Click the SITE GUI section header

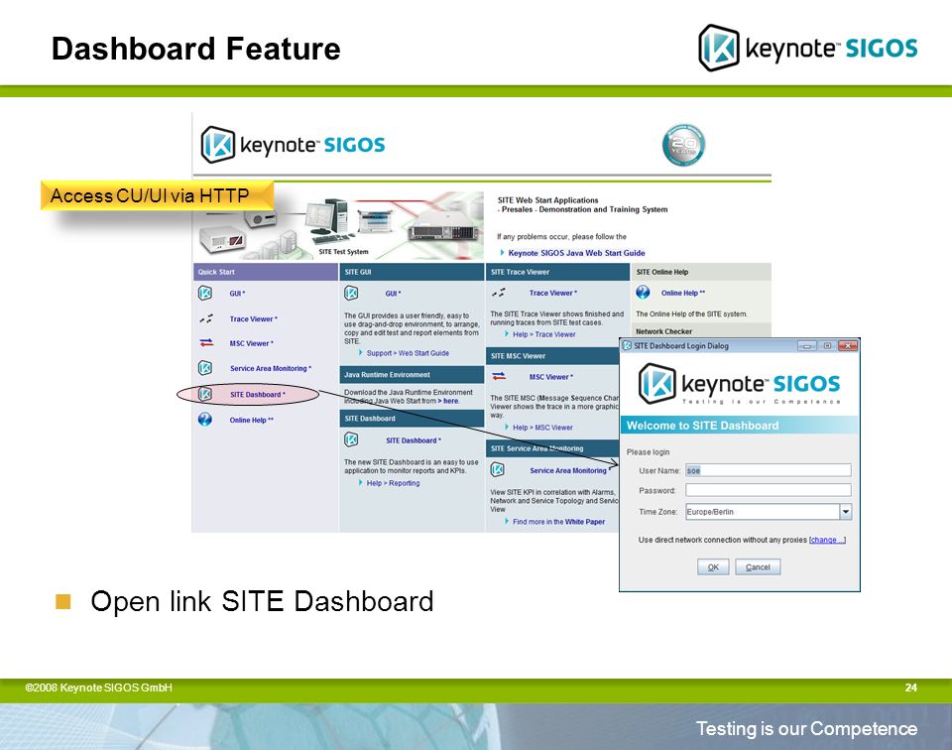point(411,272)
